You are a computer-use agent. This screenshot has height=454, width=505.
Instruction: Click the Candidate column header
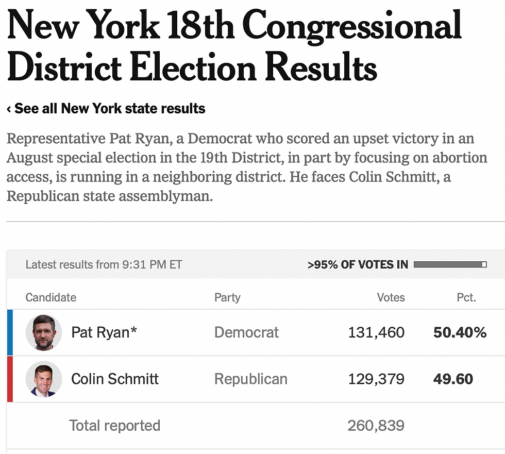coord(50,297)
